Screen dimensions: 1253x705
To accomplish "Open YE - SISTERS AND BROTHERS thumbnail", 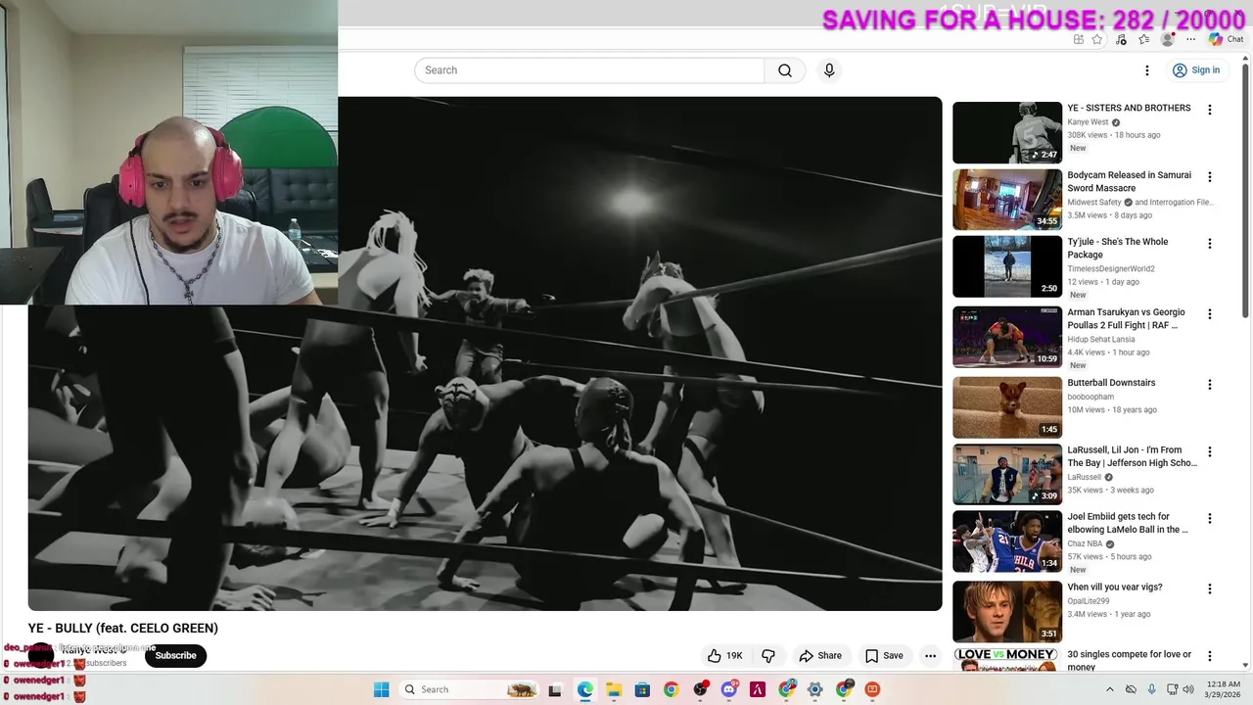I will pos(1007,132).
